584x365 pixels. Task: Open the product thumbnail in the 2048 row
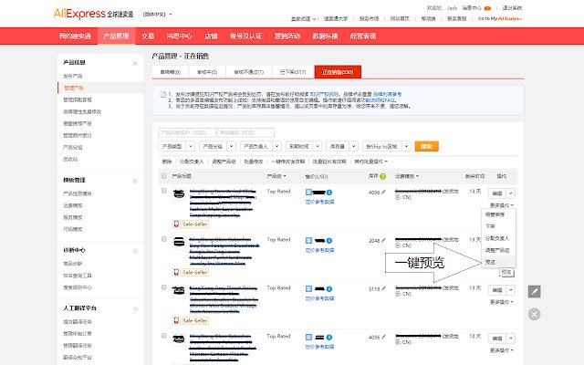(179, 242)
